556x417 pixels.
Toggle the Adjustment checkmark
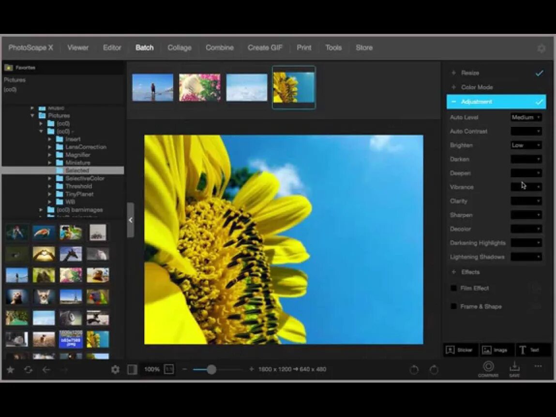[539, 102]
